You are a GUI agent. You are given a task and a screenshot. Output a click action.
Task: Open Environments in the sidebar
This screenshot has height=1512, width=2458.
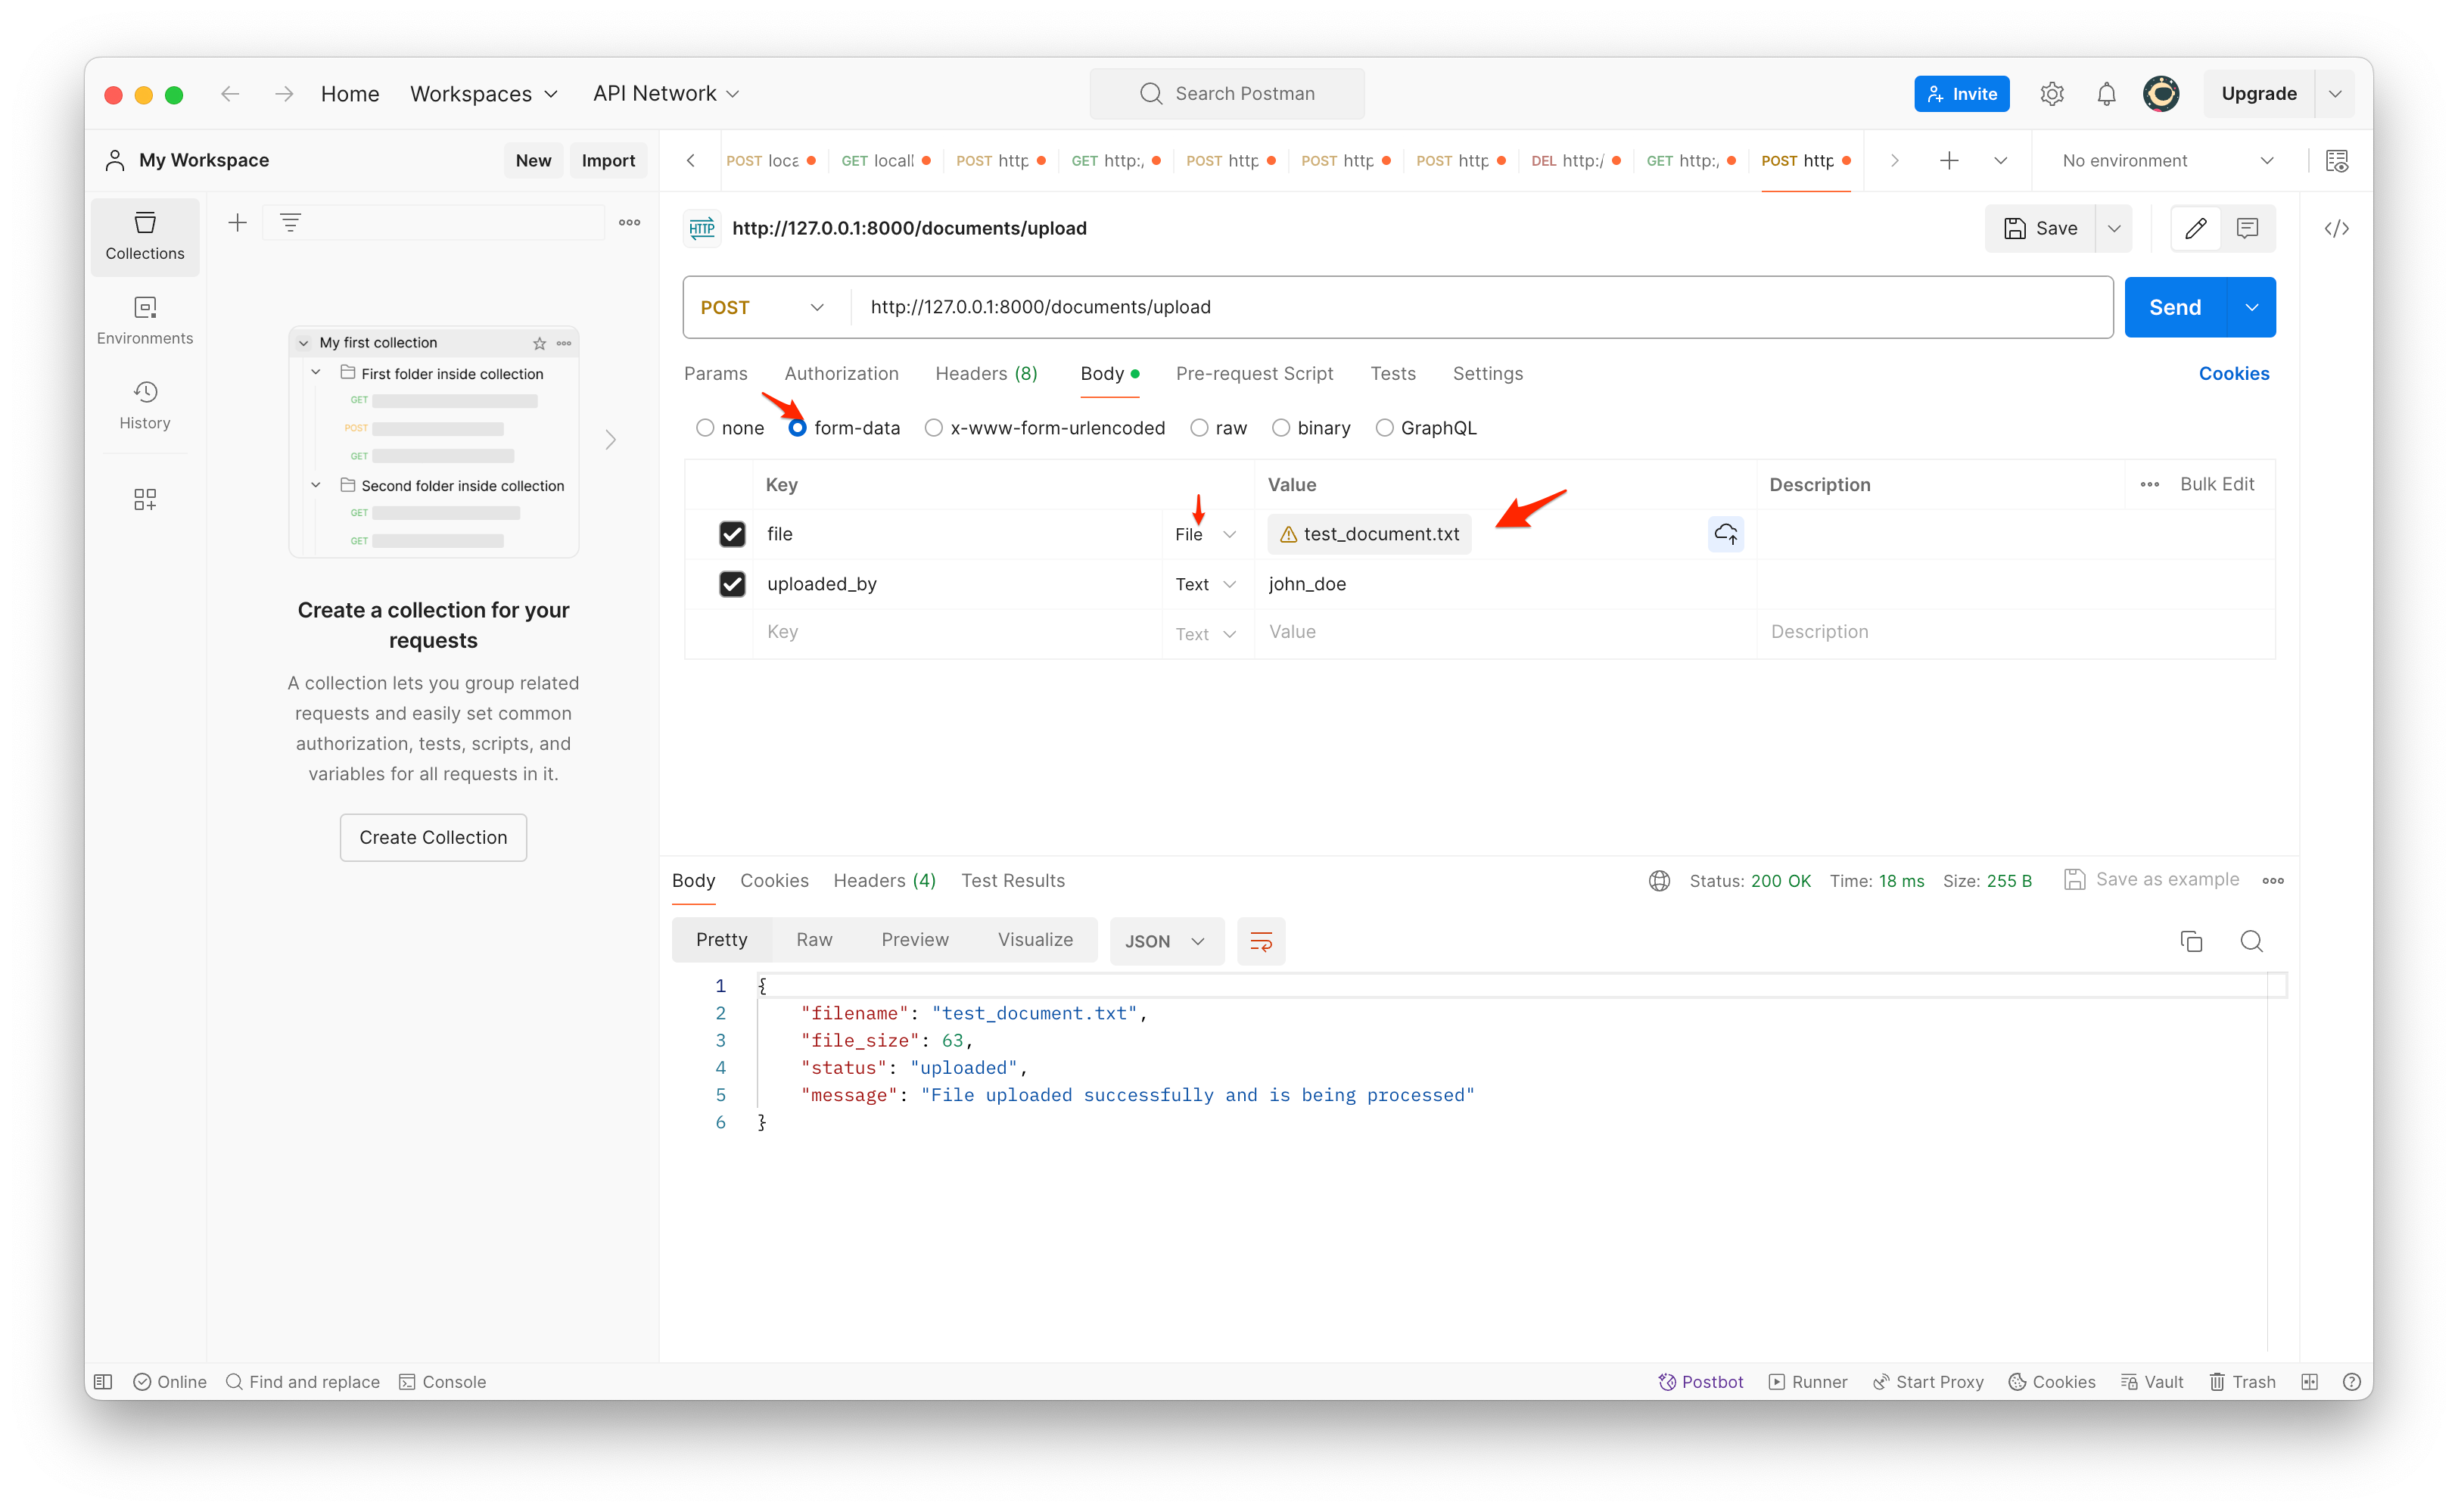coord(145,320)
